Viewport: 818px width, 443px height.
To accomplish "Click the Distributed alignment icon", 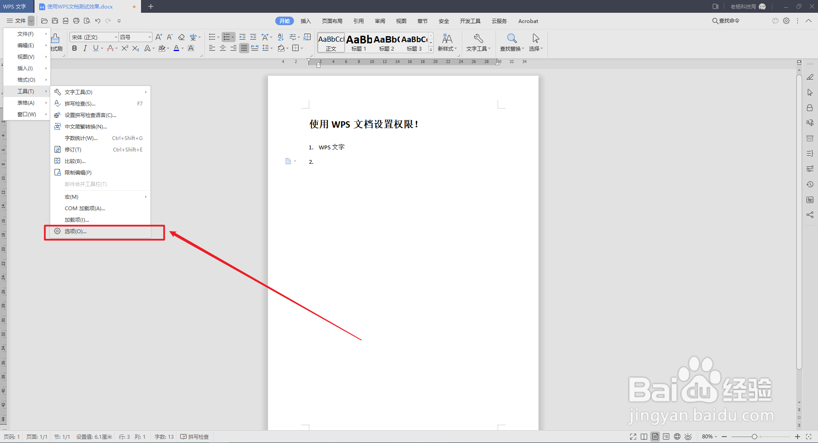I will (255, 49).
